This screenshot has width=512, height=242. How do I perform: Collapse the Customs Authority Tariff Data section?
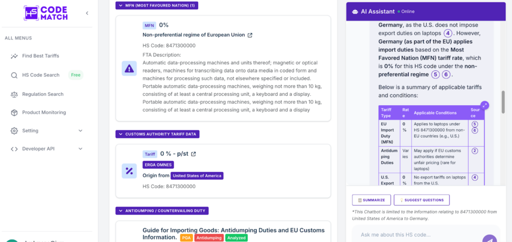[120, 134]
